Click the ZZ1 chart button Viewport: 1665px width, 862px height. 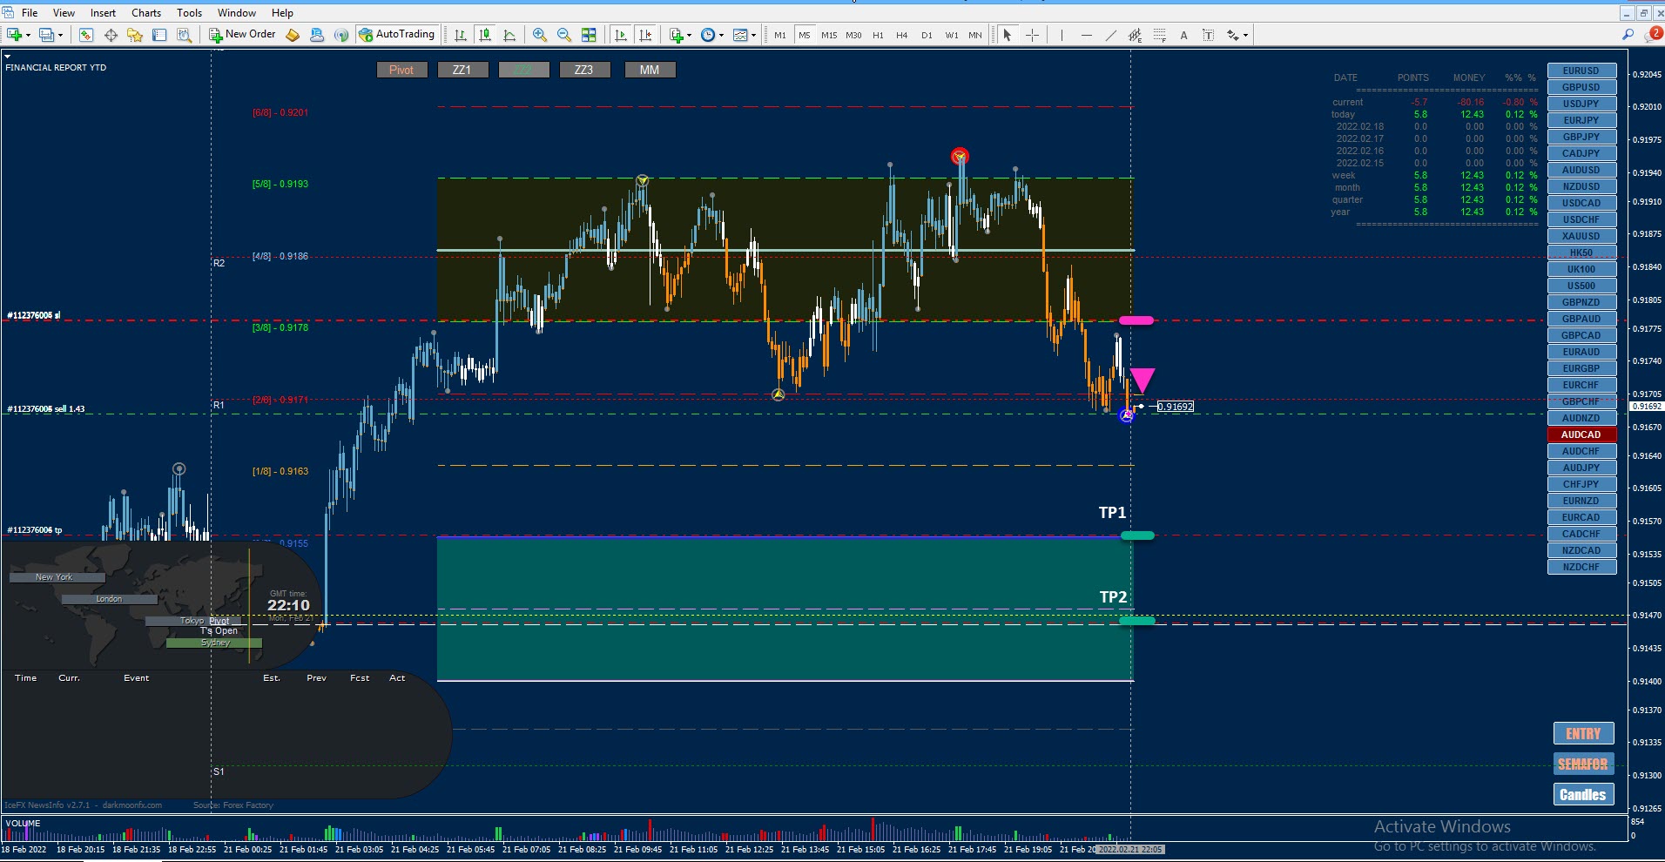click(462, 70)
